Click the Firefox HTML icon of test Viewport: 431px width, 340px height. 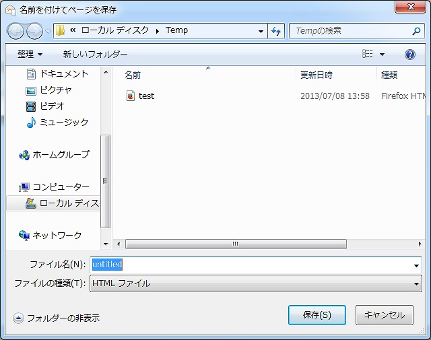coord(131,96)
